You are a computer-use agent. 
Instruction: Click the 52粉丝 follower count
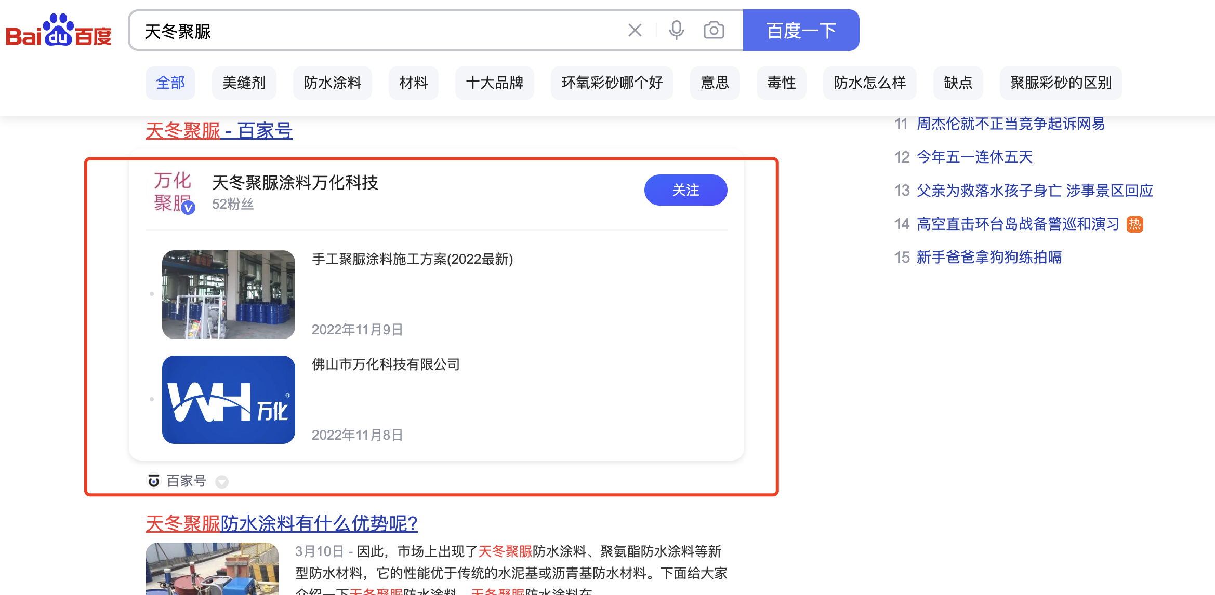pos(233,204)
